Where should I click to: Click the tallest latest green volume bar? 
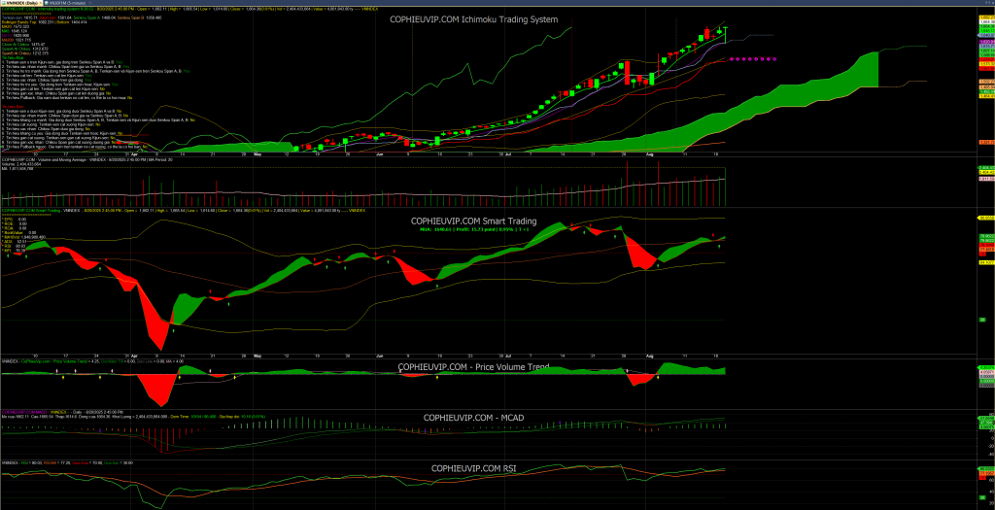725,187
